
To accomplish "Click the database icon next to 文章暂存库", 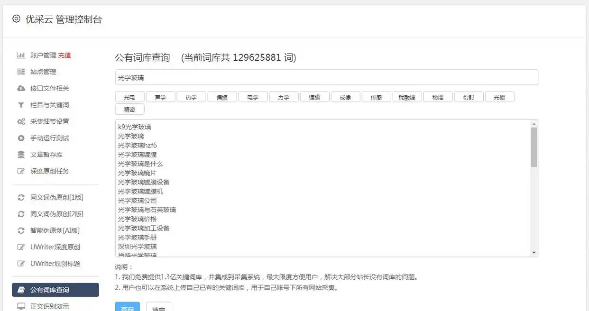I will pyautogui.click(x=21, y=155).
